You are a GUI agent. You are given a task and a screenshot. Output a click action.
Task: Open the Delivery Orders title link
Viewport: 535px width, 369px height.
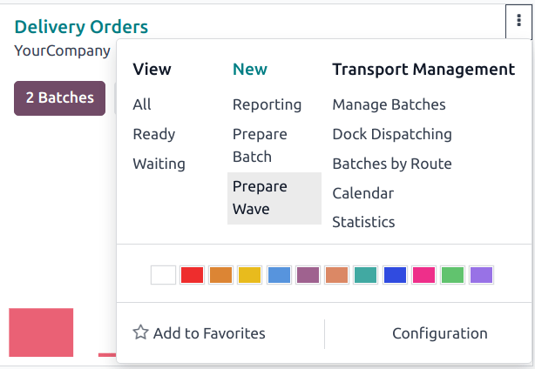[x=81, y=27]
